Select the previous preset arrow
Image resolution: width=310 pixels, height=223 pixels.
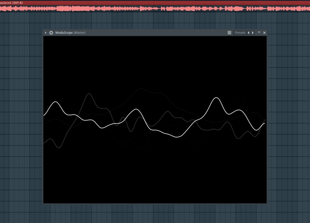point(249,33)
